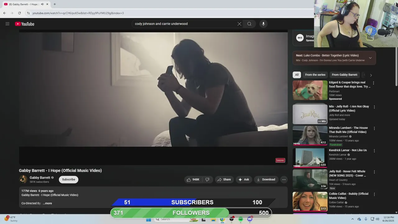Open options for Miranda Lambert video
Image resolution: width=398 pixels, height=224 pixels.
coord(374,128)
